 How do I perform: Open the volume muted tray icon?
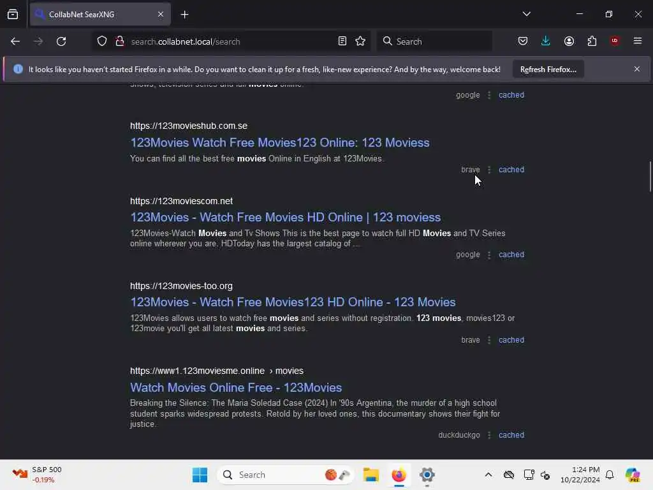point(546,475)
